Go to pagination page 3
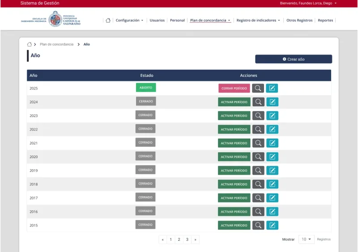 [x=187, y=239]
